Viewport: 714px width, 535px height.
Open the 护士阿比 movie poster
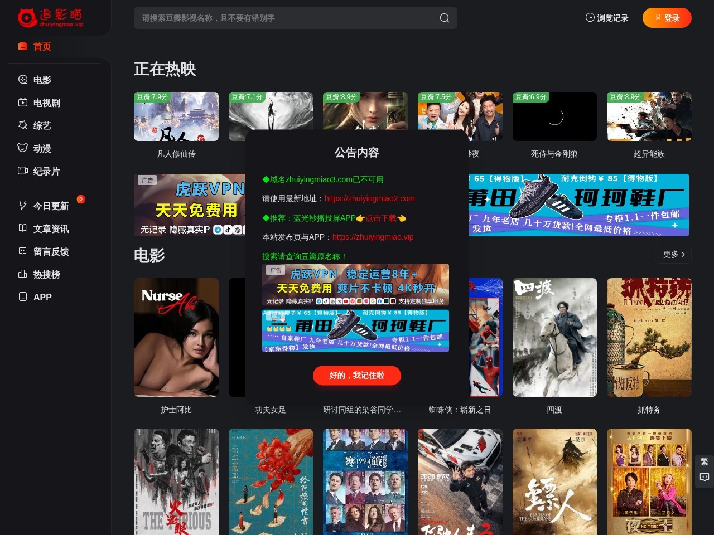[x=176, y=337]
